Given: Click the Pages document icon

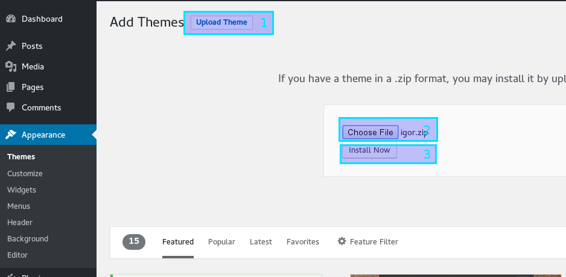Looking at the screenshot, I should click(x=11, y=87).
